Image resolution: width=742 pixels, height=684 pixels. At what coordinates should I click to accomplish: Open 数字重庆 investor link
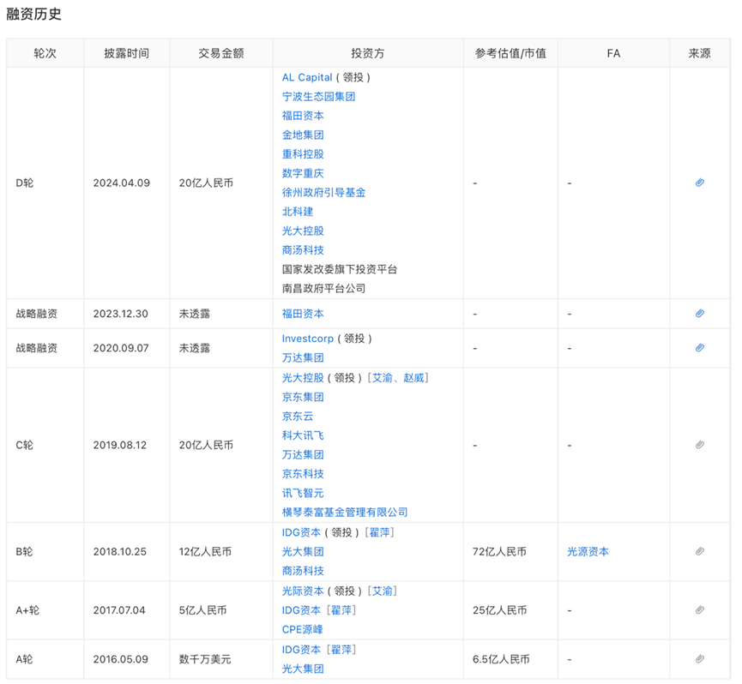pyautogui.click(x=303, y=173)
